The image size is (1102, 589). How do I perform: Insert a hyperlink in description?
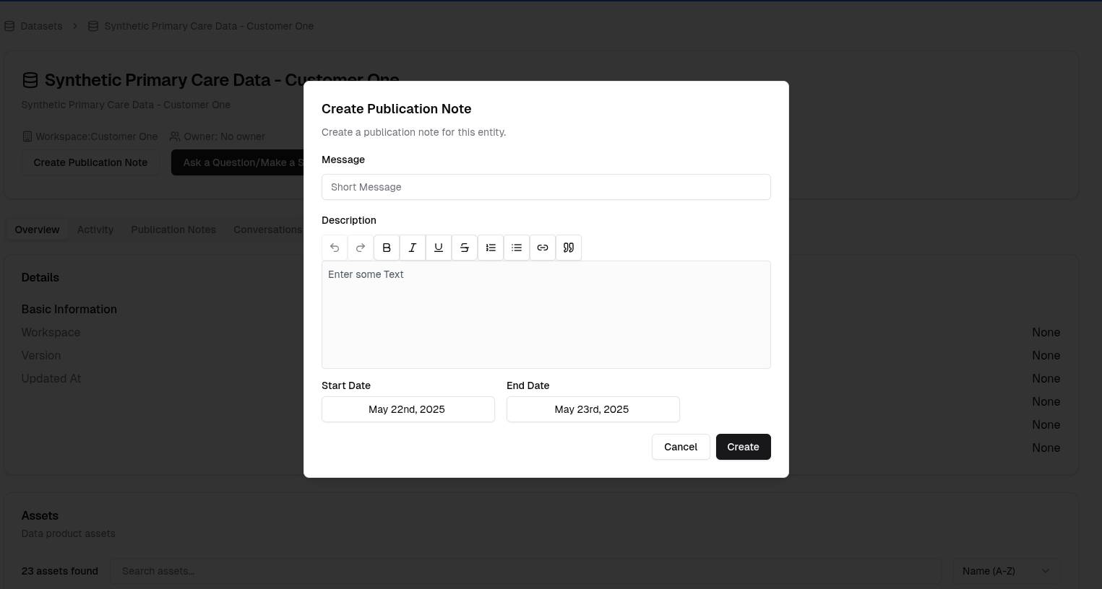coord(543,248)
